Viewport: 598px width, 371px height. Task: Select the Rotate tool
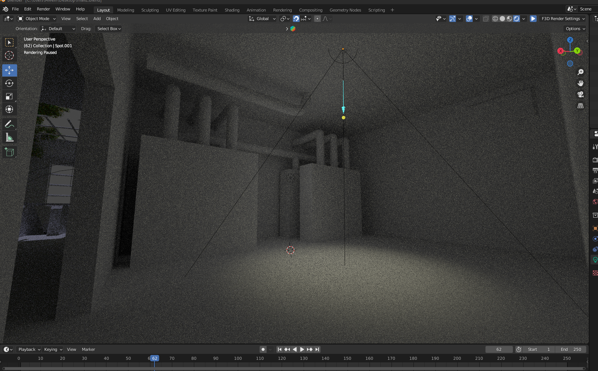coord(9,83)
